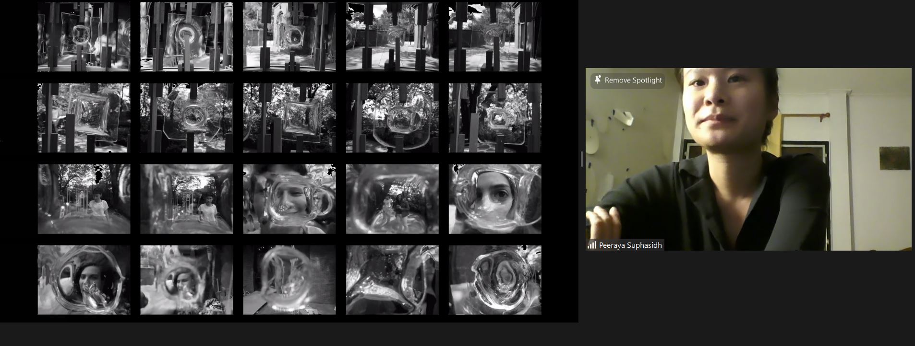Open fourth photo in the bottom row
915x346 pixels.
[x=392, y=280]
